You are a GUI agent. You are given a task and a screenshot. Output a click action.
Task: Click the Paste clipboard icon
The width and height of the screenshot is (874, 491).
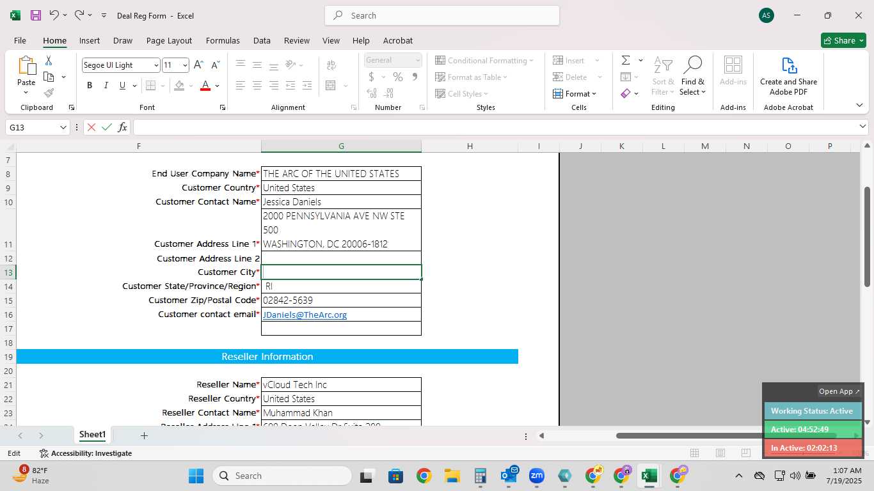click(26, 65)
